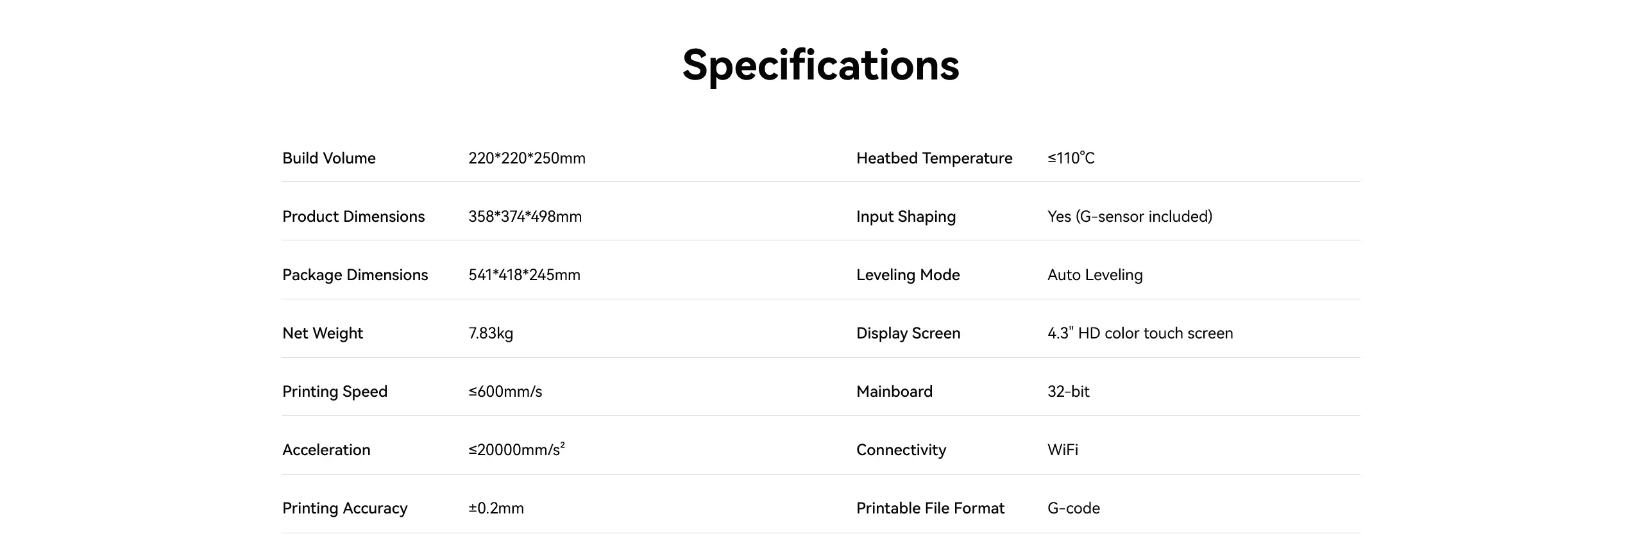Click the ≤110°C heatbed value

[1071, 158]
